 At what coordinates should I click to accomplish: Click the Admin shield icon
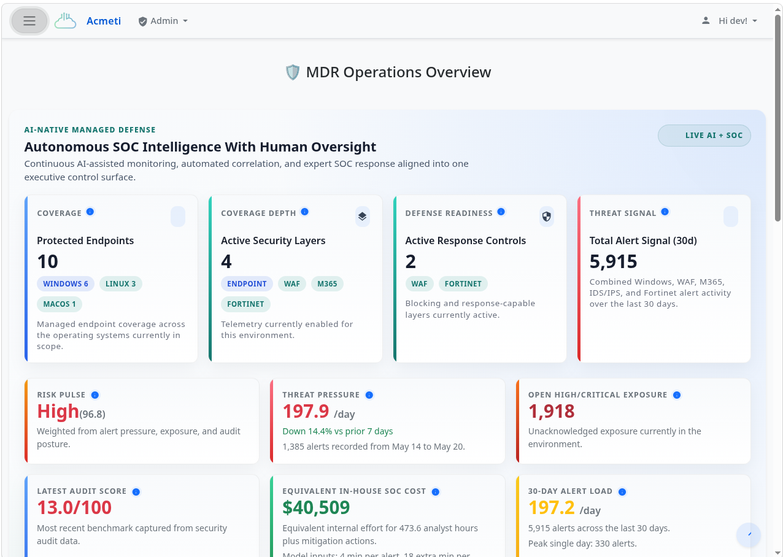tap(143, 21)
